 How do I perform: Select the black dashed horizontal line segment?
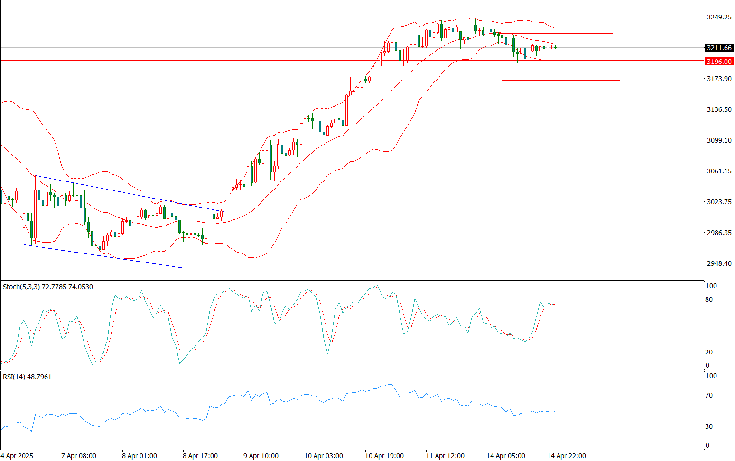[550, 54]
